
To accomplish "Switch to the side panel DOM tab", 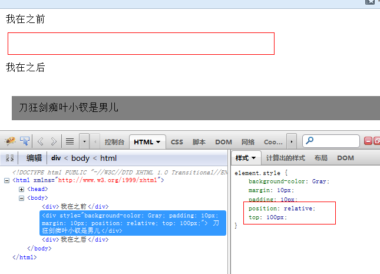I will pyautogui.click(x=345, y=158).
